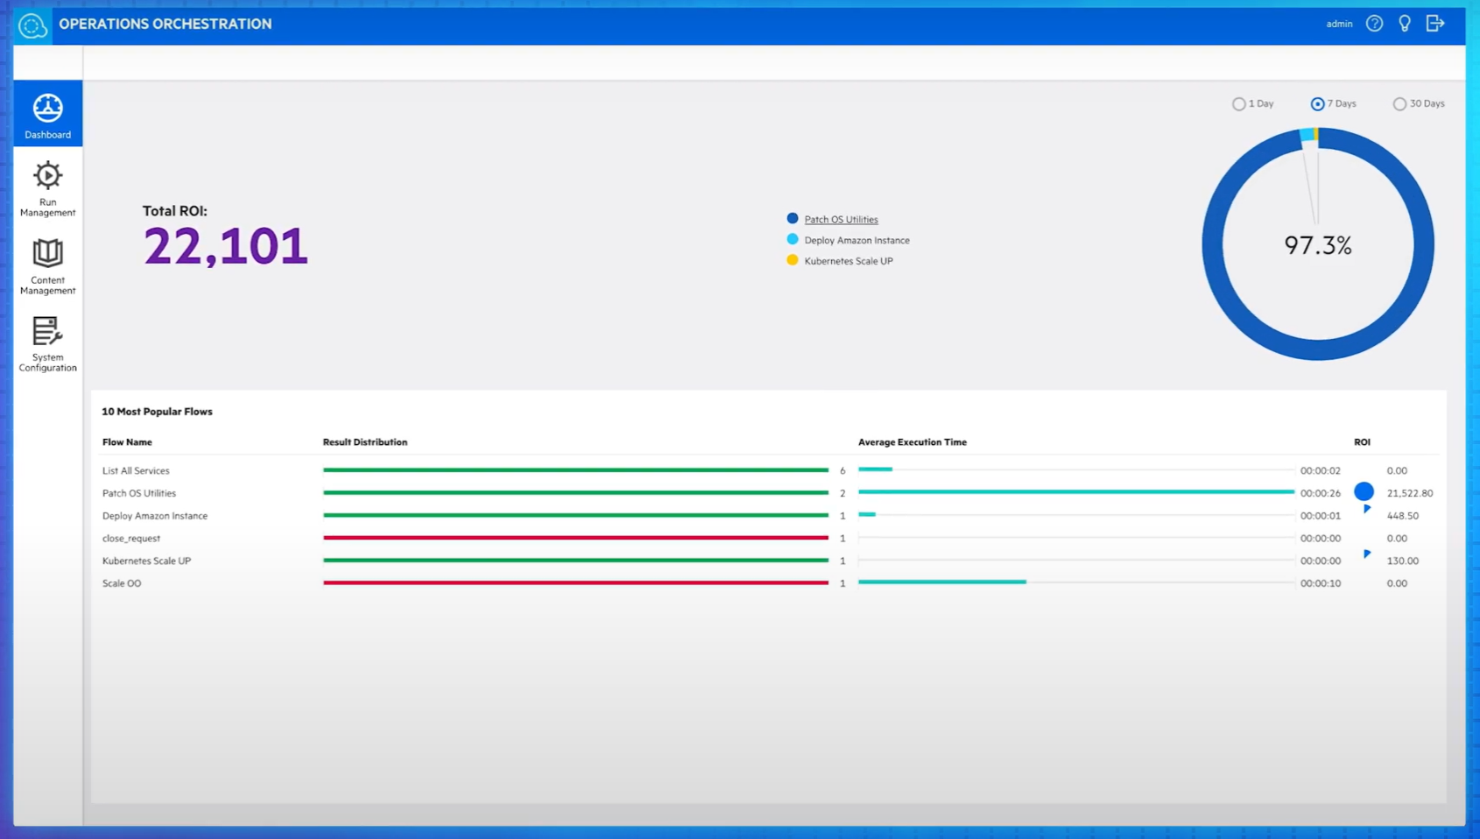Click the admin username in the header
This screenshot has height=839, width=1480.
tap(1338, 24)
